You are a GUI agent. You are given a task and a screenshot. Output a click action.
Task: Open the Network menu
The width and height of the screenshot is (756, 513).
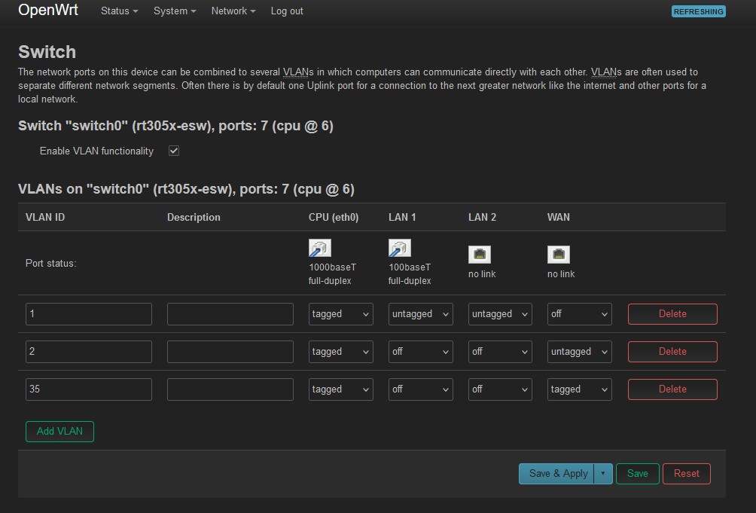233,11
